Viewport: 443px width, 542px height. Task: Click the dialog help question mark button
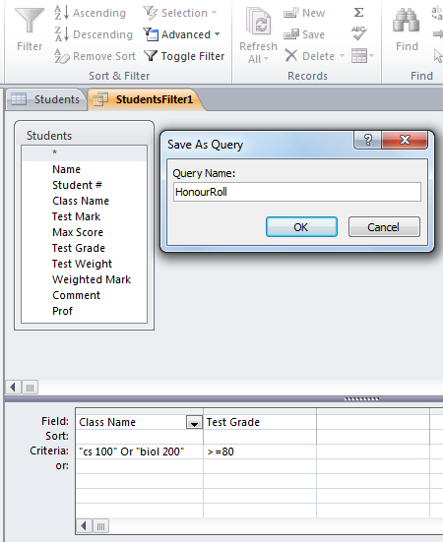367,140
